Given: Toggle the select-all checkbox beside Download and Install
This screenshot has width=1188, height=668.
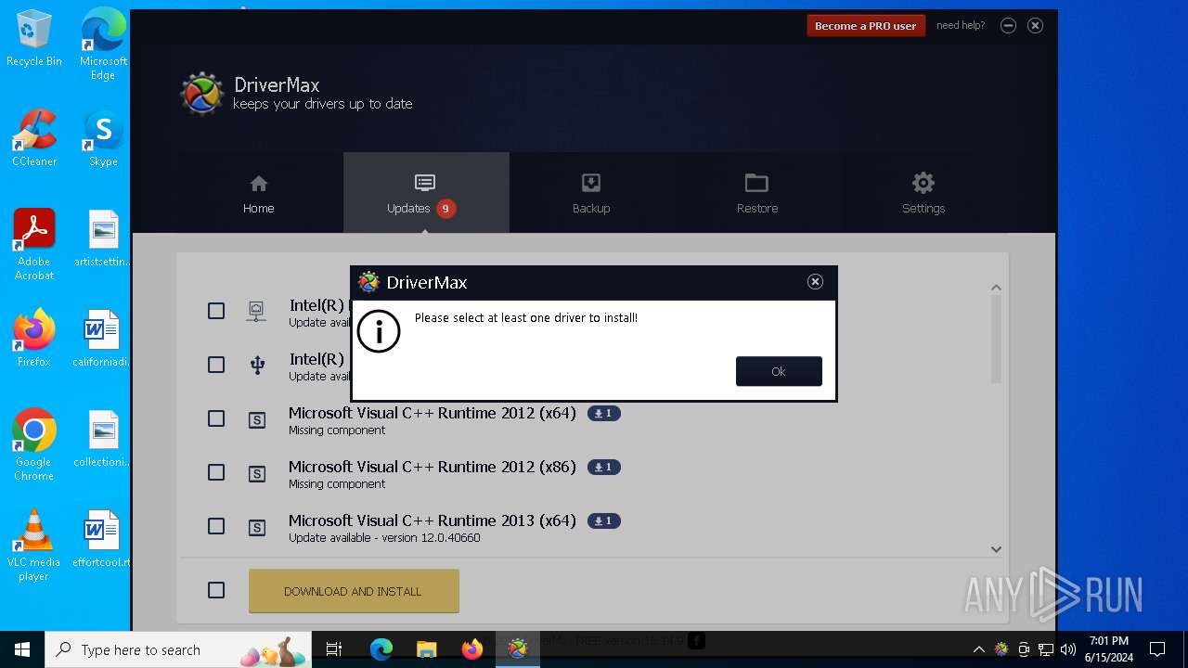Looking at the screenshot, I should (216, 590).
